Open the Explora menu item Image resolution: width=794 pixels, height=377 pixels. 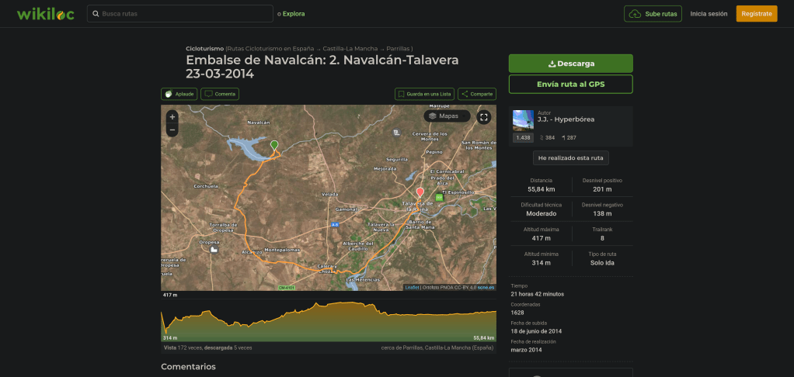click(294, 14)
